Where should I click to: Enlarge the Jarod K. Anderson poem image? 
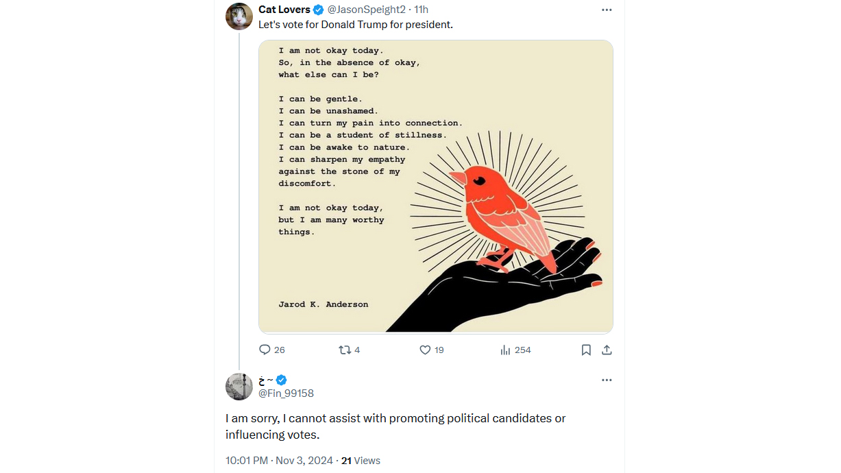436,186
